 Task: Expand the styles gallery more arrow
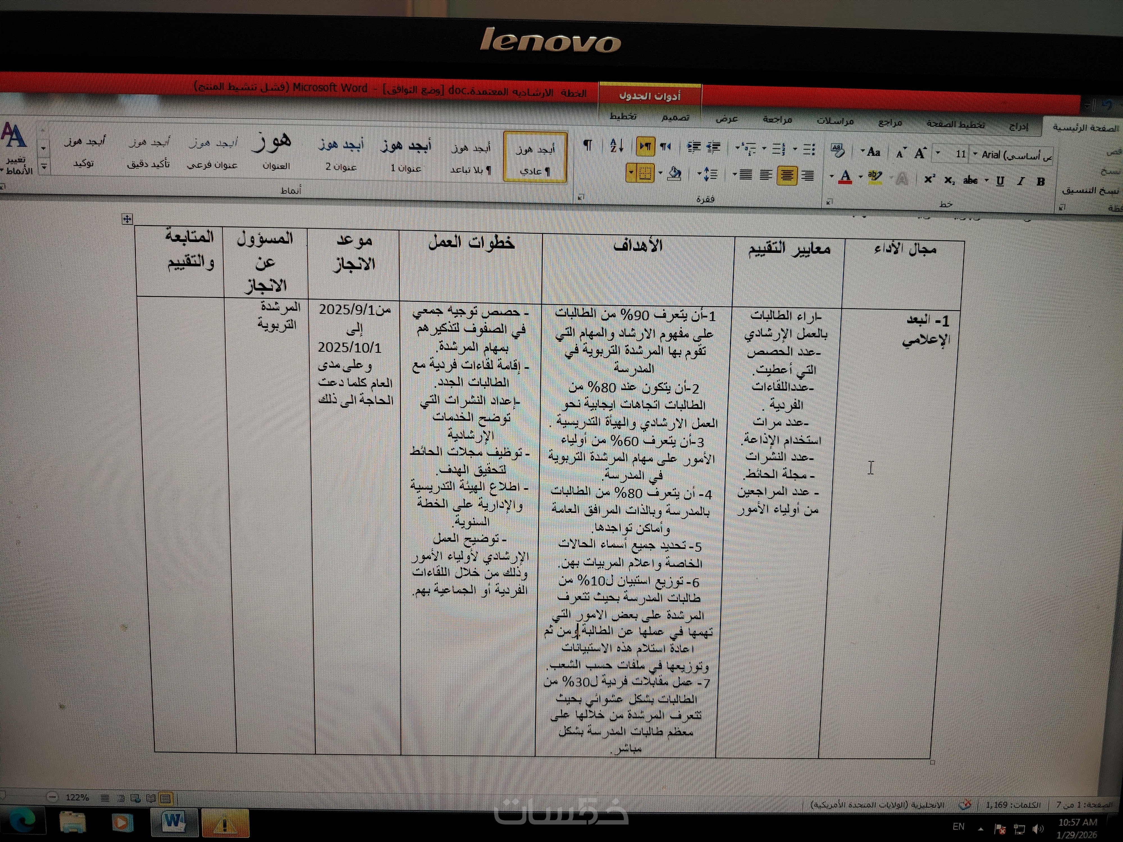[44, 166]
